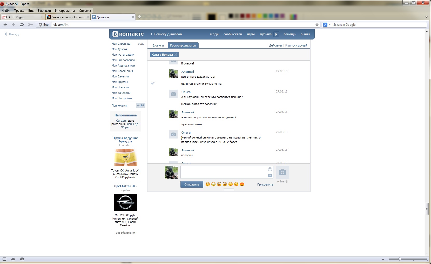Image resolution: width=431 pixels, height=264 pixels.
Task: Open the Трусы ведущих брендов ad image
Action: point(126,157)
